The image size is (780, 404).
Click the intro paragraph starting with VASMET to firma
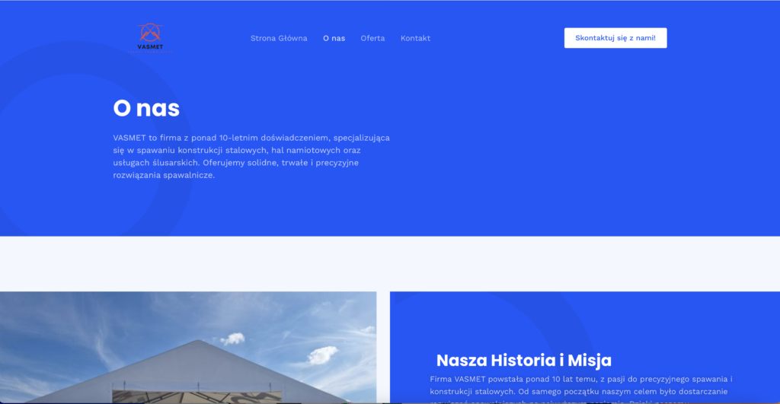tap(251, 156)
